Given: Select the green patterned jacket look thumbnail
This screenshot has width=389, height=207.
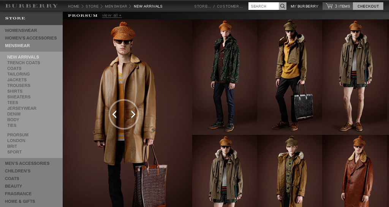Looking at the screenshot, I should click(x=225, y=76).
